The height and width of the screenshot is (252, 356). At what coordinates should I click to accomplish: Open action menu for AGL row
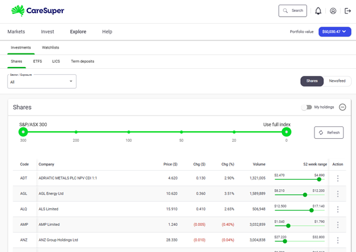coord(338,194)
